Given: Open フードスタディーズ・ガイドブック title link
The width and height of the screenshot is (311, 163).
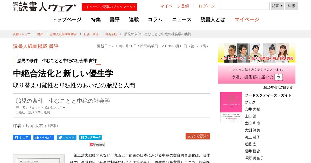Looking at the screenshot, I should pos(268,99).
